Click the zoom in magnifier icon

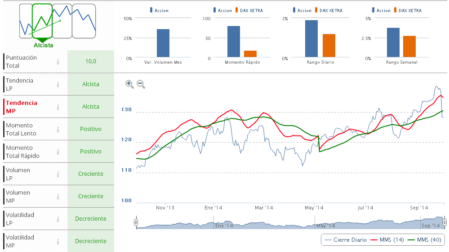[x=129, y=84]
